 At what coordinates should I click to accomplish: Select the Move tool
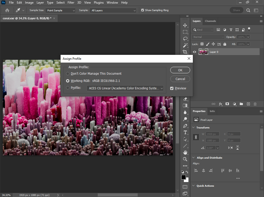tap(185, 25)
